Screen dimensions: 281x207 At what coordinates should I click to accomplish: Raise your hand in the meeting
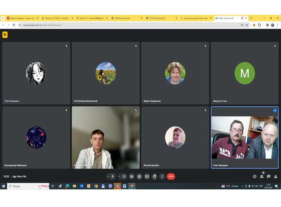tap(155, 176)
